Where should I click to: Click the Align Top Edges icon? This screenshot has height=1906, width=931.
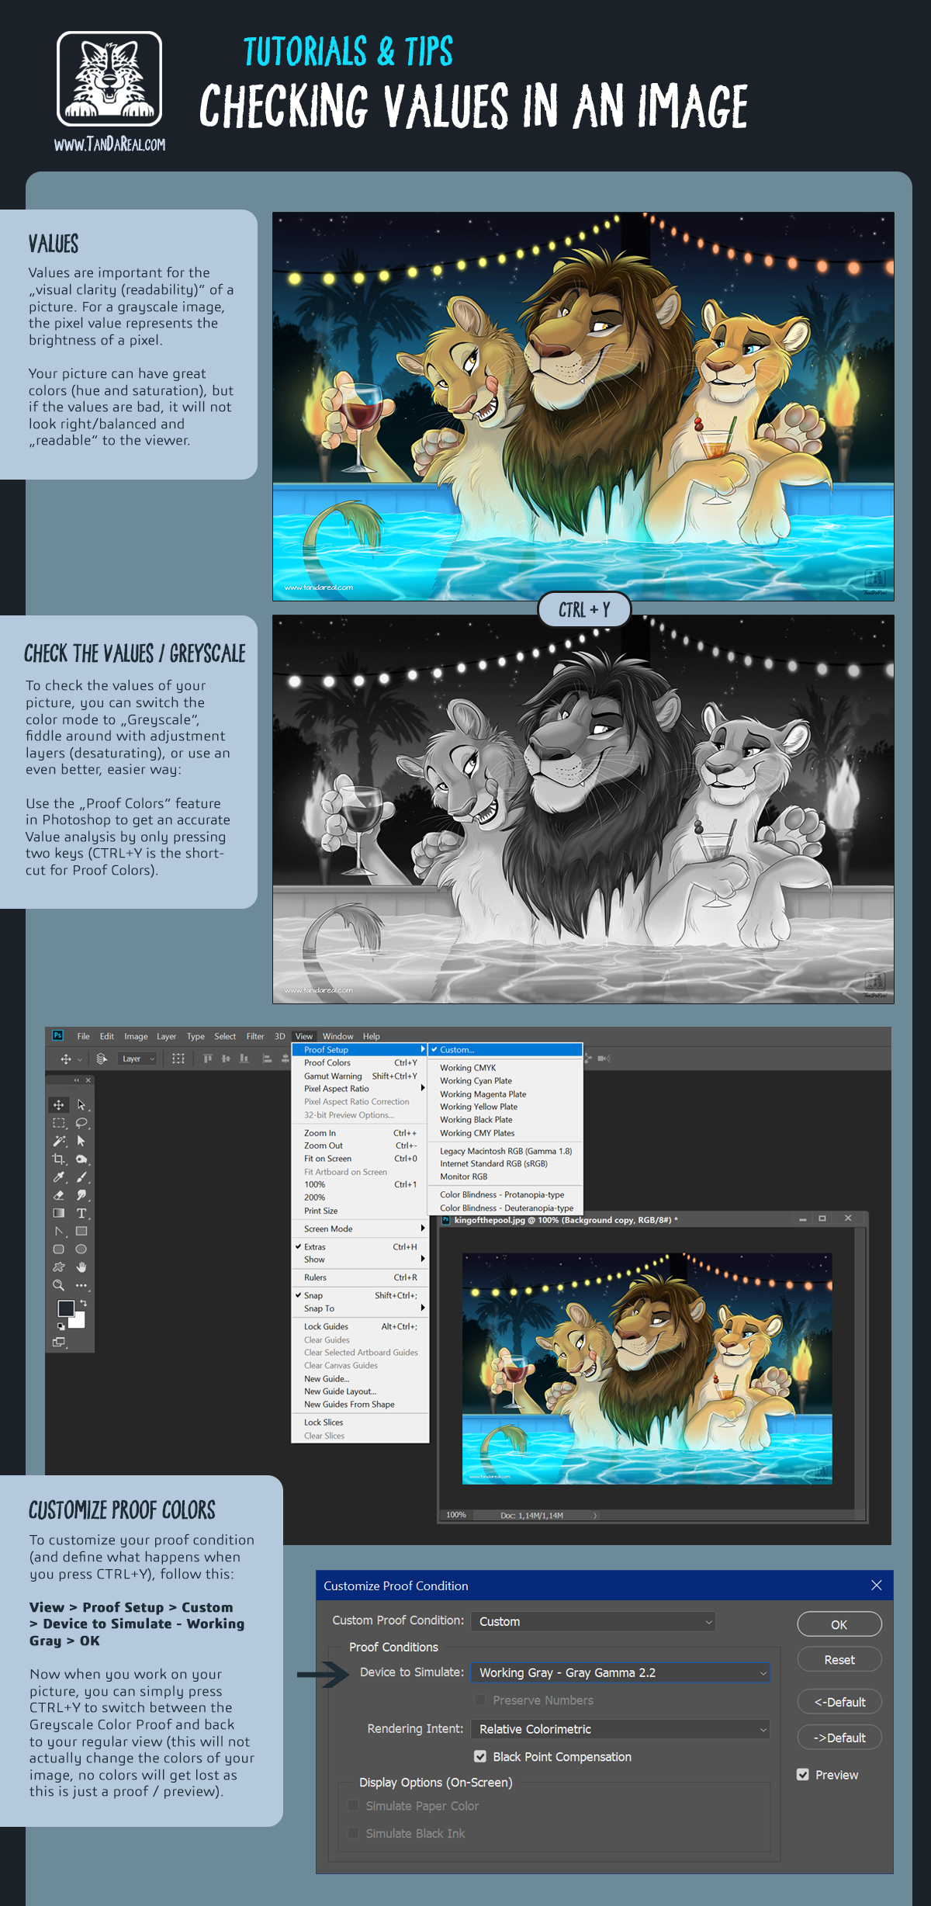(208, 1059)
